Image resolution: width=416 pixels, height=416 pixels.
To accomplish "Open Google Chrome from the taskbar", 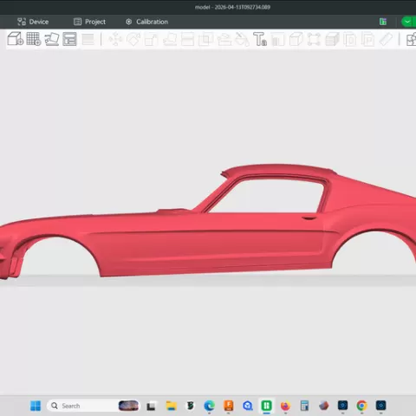I will [361, 406].
